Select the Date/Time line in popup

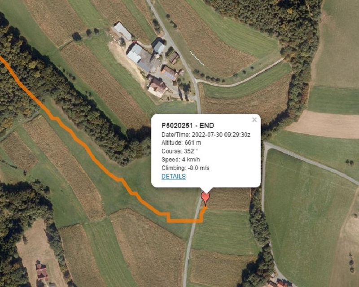click(206, 135)
